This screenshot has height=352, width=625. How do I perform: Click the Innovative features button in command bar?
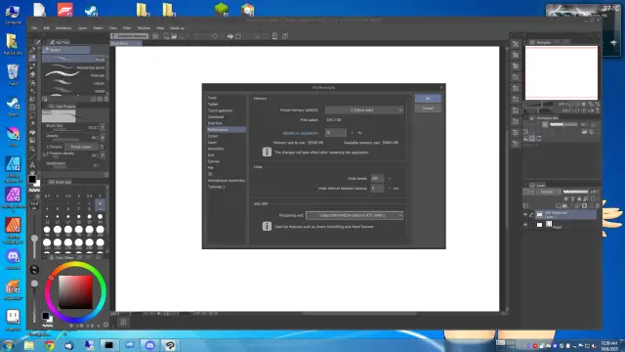[129, 36]
